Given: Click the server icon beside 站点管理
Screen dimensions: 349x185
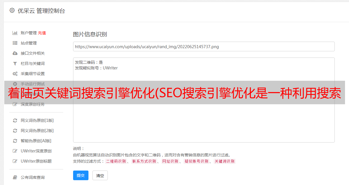Looking at the screenshot, I should (15, 43).
